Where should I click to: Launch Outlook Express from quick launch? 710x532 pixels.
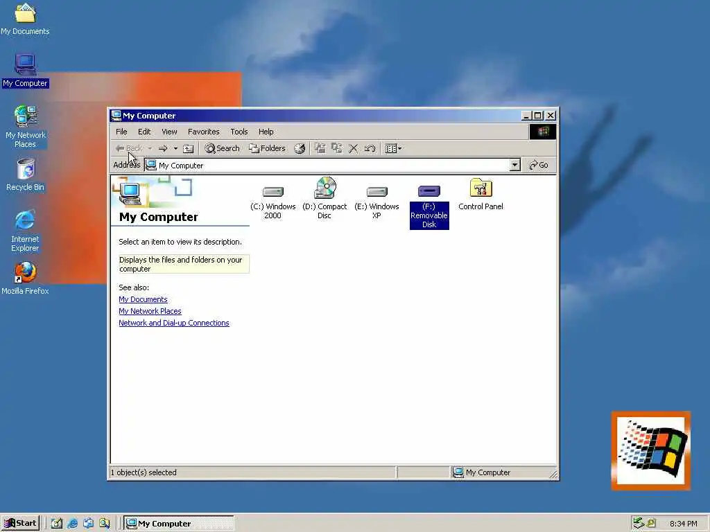pos(88,524)
